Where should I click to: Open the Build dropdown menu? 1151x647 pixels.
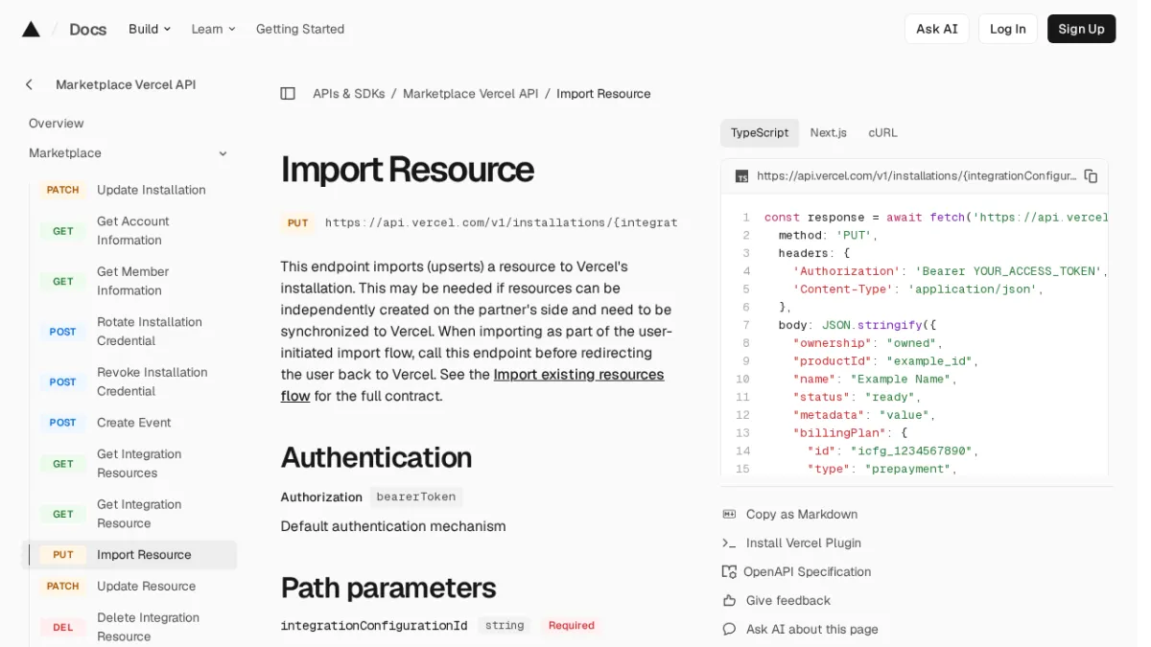(150, 29)
